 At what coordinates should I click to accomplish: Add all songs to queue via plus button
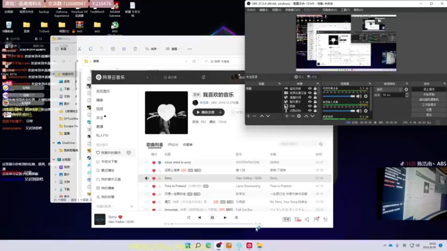220,112
